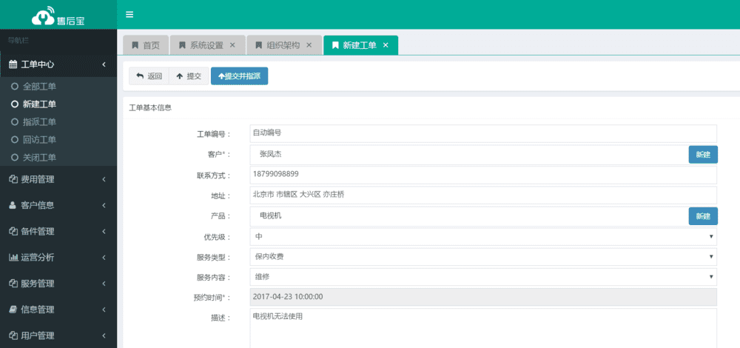Click the 产品 field showing 电视机
This screenshot has width=740, height=348.
[x=468, y=215]
